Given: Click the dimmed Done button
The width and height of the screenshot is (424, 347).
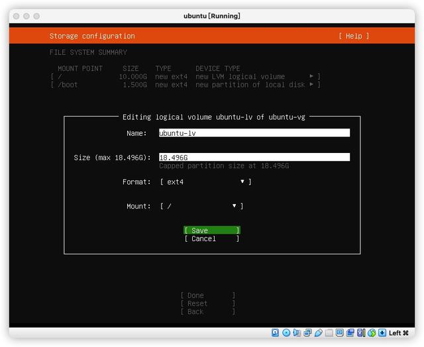Looking at the screenshot, I should 207,295.
